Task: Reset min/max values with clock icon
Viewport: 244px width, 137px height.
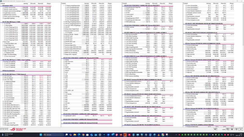Action: (x=228, y=129)
